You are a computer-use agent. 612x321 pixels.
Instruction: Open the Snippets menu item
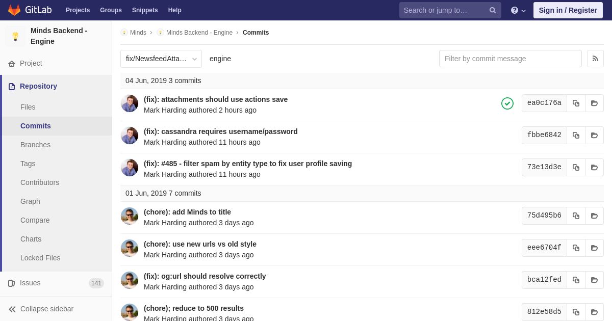tap(145, 10)
